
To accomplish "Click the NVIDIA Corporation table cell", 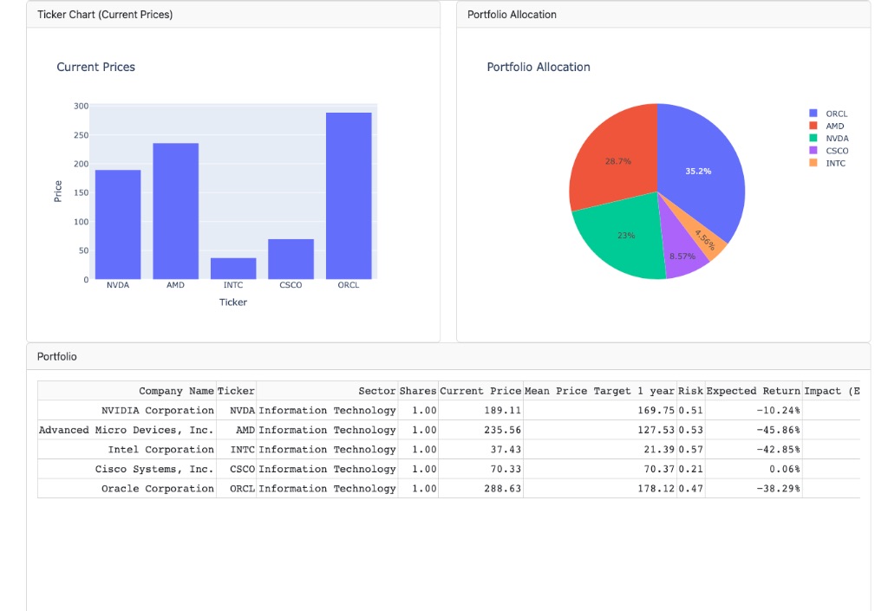I will (157, 411).
